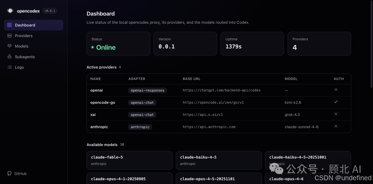Click the page vertical scrollbar
This screenshot has height=184, width=373.
tap(372, 44)
